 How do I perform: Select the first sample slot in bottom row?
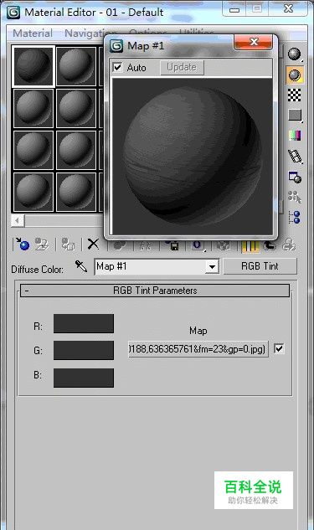click(x=33, y=192)
